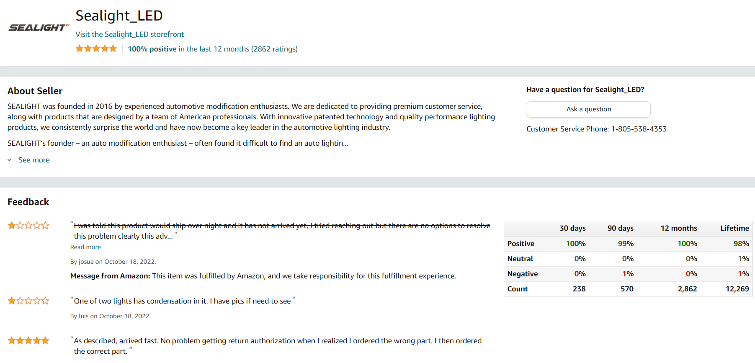The width and height of the screenshot is (755, 363).
Task: Click the Sealight_LED seller name heading
Action: coord(119,15)
